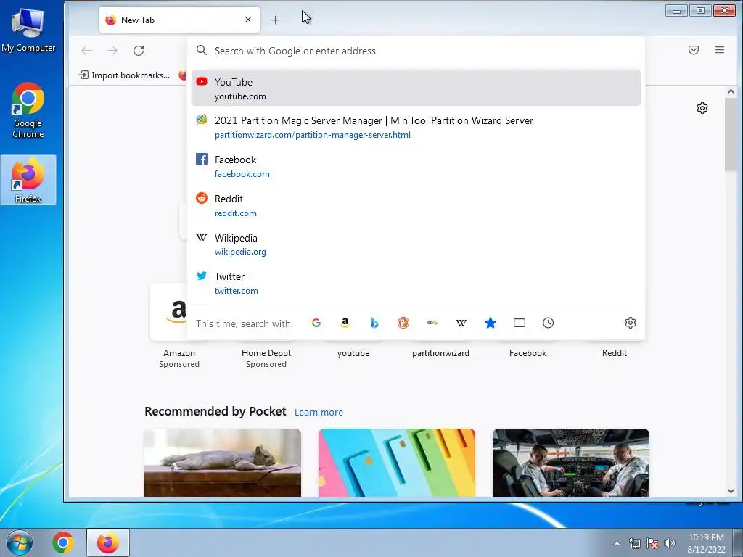The height and width of the screenshot is (557, 743).
Task: Select the Firefox desktop shortcut
Action: pyautogui.click(x=28, y=180)
